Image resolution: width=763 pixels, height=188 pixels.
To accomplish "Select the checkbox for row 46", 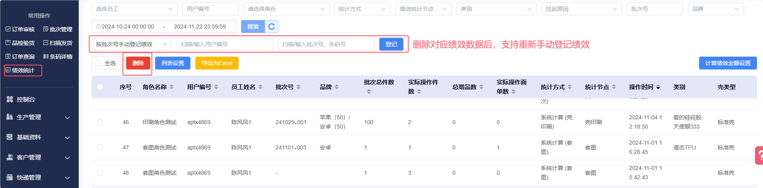I will [x=100, y=122].
